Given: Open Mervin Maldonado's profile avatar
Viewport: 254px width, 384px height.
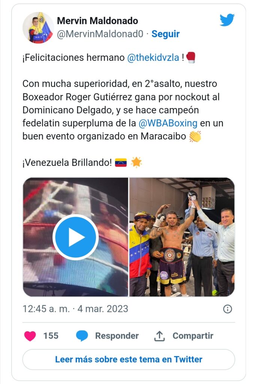Looking at the screenshot, I should 38,27.
